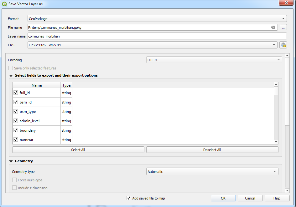Screen dimensions: 296x207
Task: Uncheck the osm_type field checkbox
Action: pyautogui.click(x=16, y=112)
